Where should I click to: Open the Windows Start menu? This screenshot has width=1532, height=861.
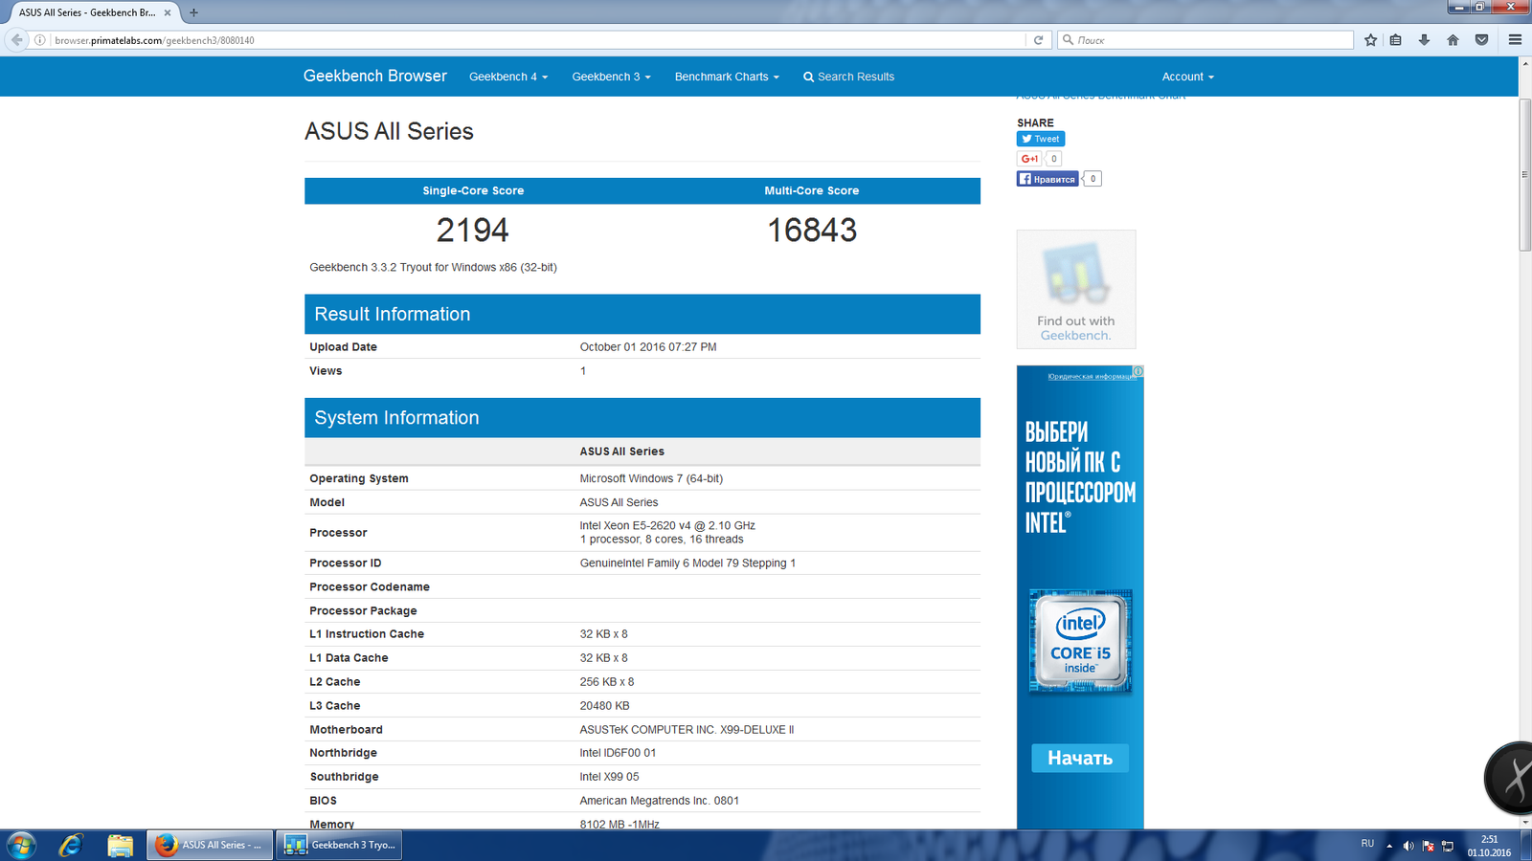click(21, 845)
